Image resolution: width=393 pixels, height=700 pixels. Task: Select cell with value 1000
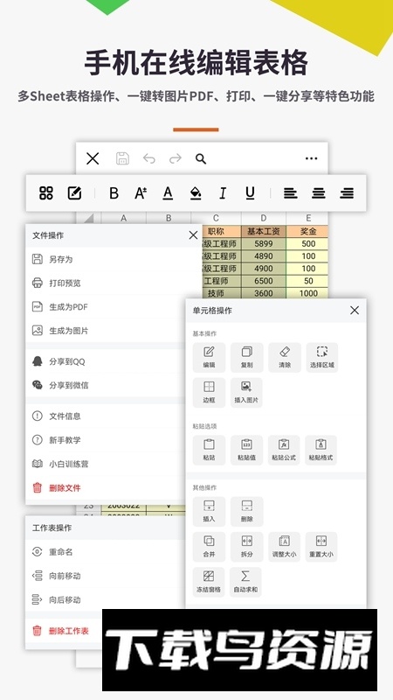pos(308,293)
